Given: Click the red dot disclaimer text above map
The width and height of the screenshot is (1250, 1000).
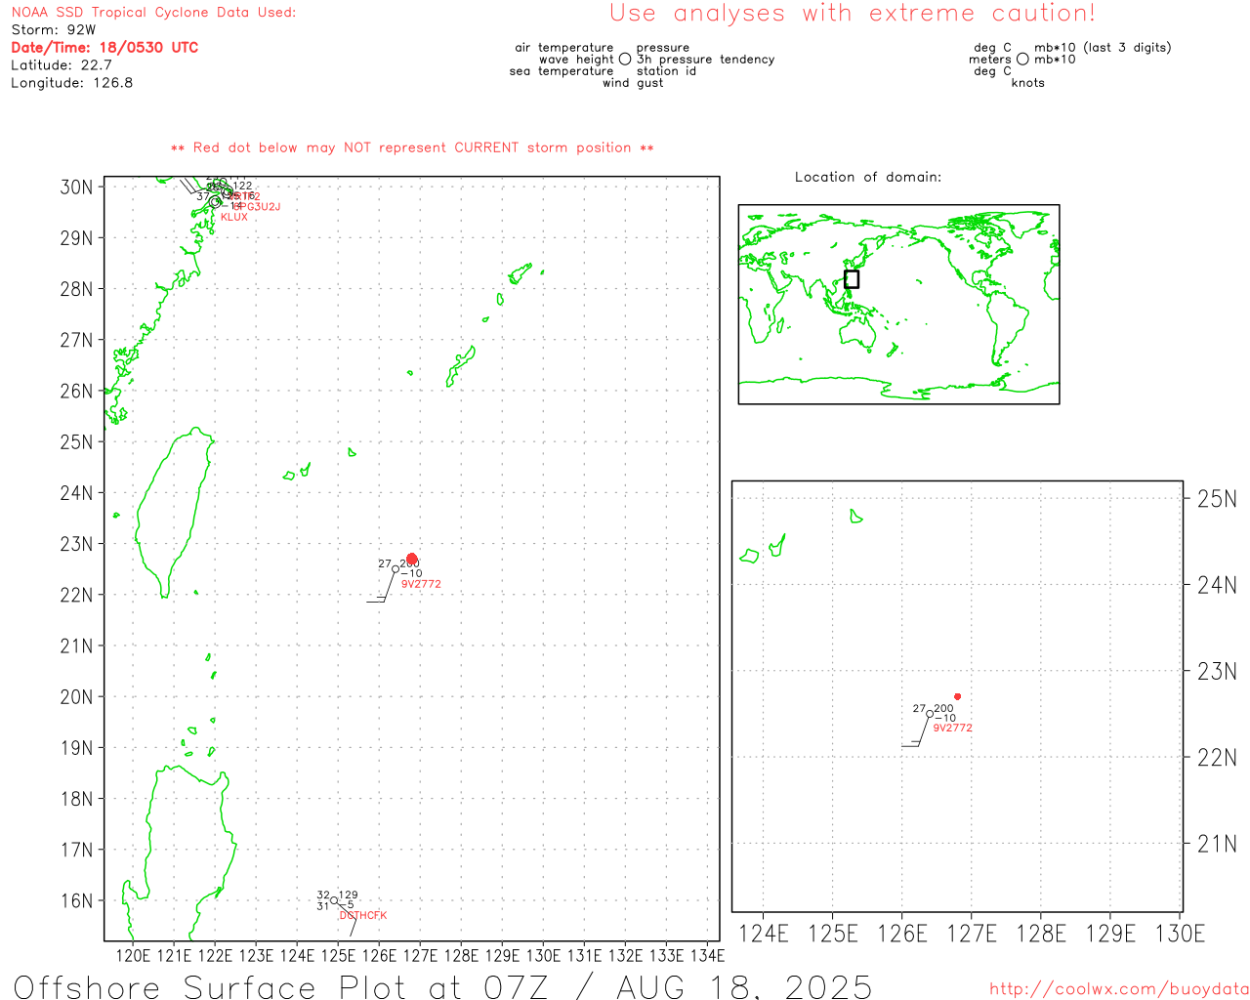Looking at the screenshot, I should [412, 147].
